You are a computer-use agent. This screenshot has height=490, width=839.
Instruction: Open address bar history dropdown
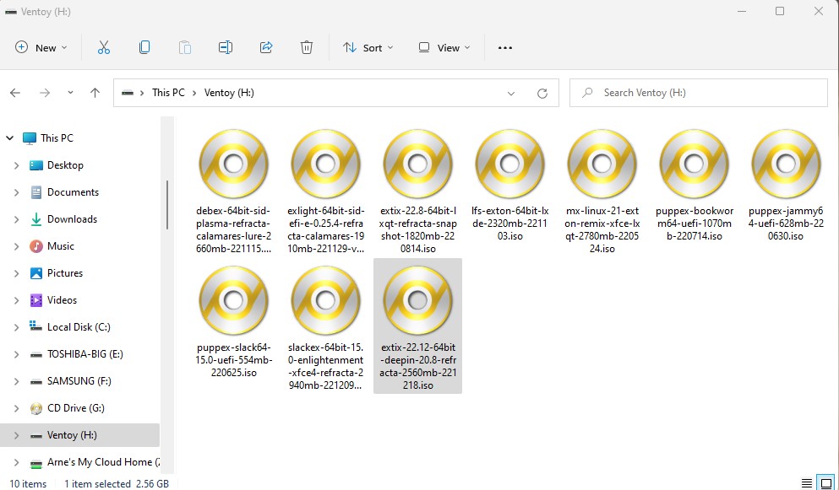point(511,94)
